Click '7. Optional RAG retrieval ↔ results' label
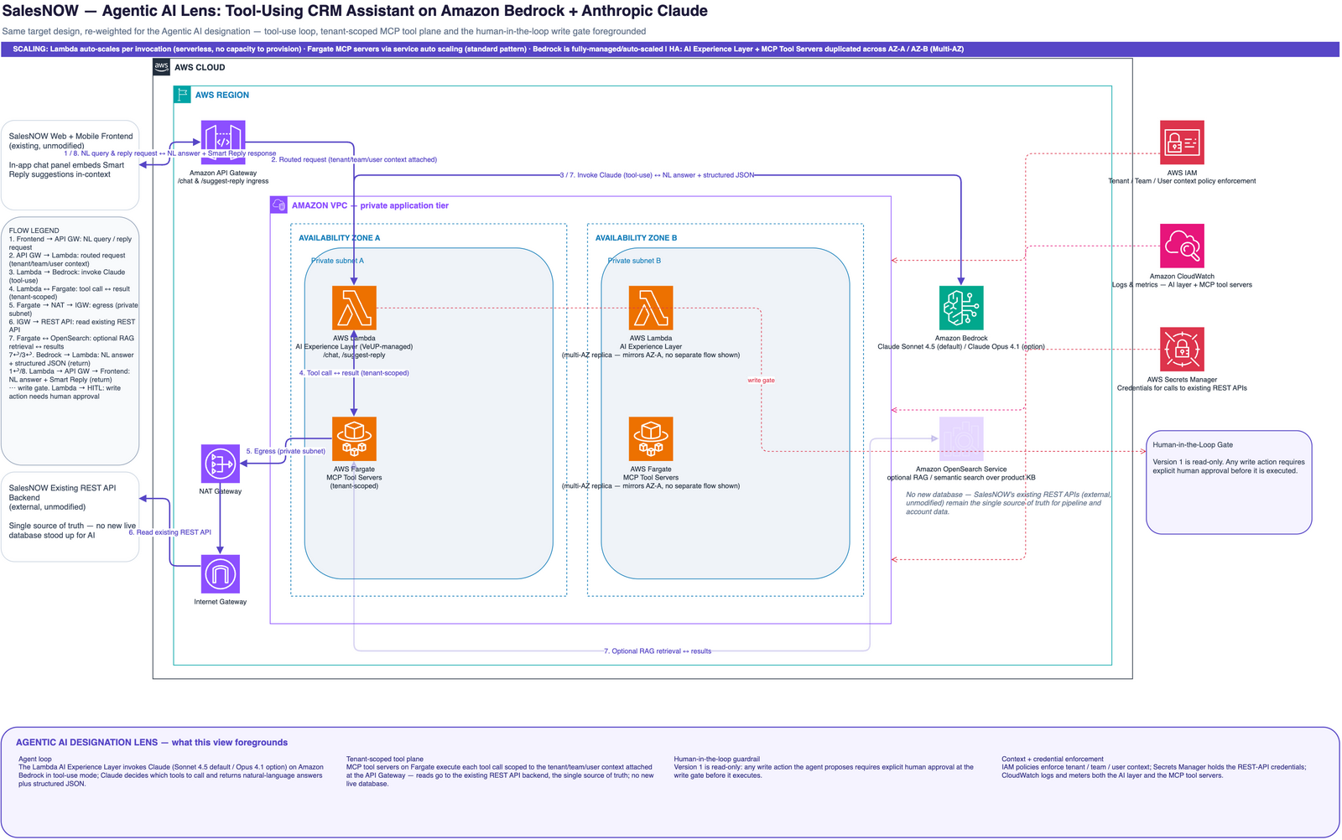Screen dimensions: 1342x840 click(x=658, y=651)
